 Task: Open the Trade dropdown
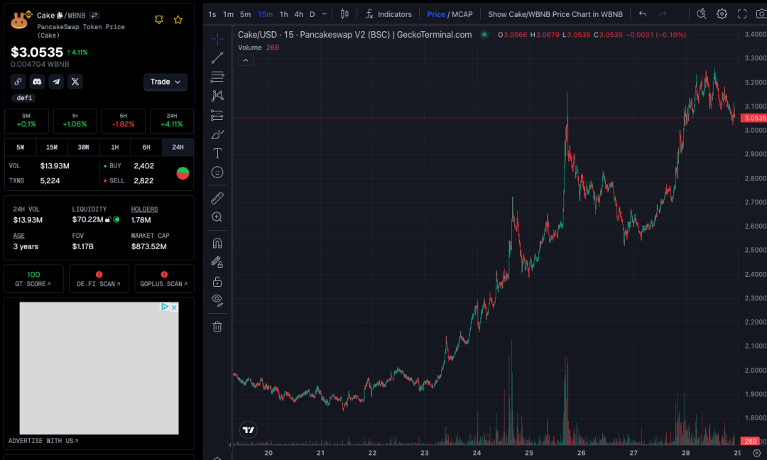pyautogui.click(x=165, y=82)
